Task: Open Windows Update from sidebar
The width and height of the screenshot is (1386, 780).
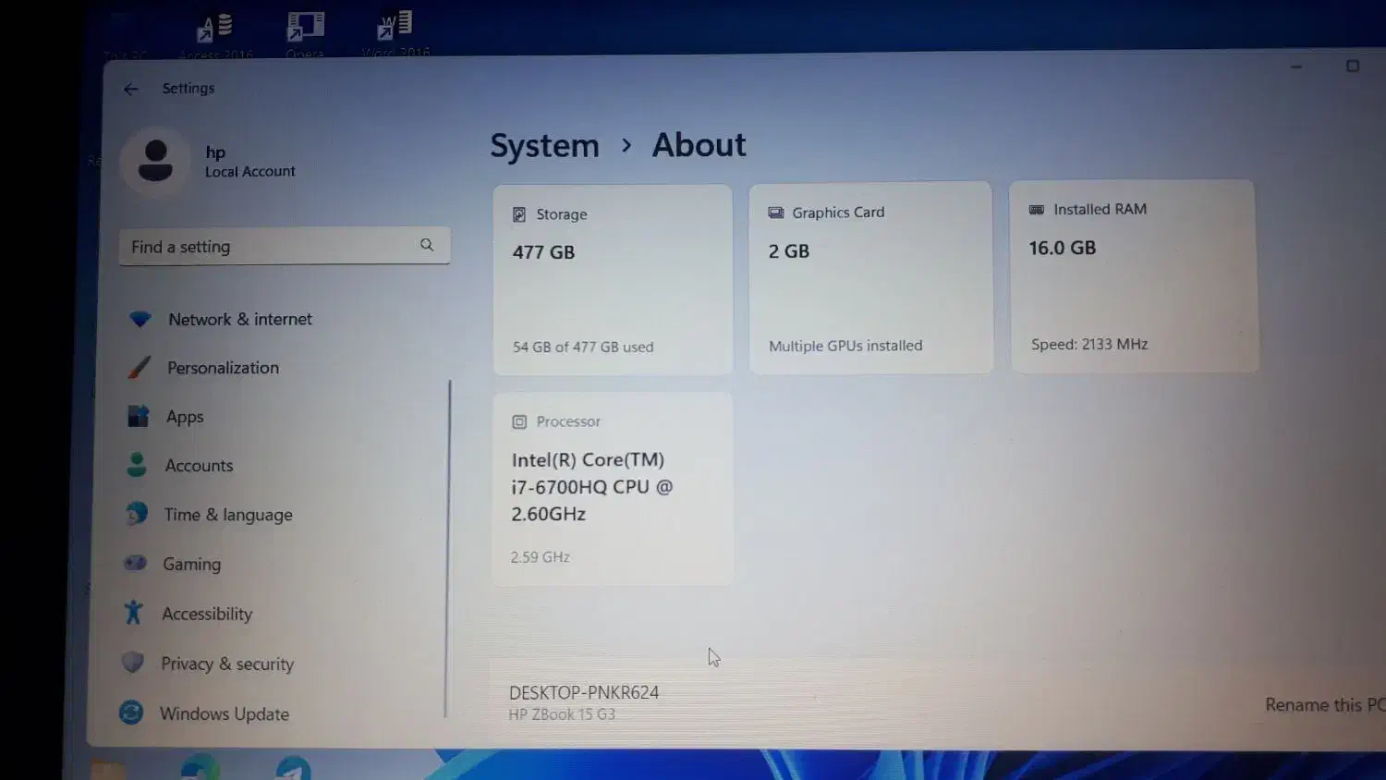Action: point(224,713)
